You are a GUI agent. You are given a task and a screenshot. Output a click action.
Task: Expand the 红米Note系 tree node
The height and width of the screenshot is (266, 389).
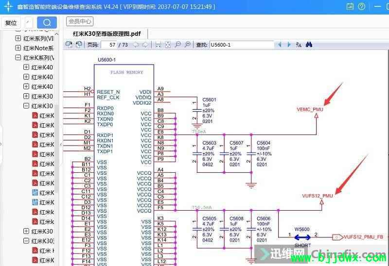pyautogui.click(x=18, y=48)
